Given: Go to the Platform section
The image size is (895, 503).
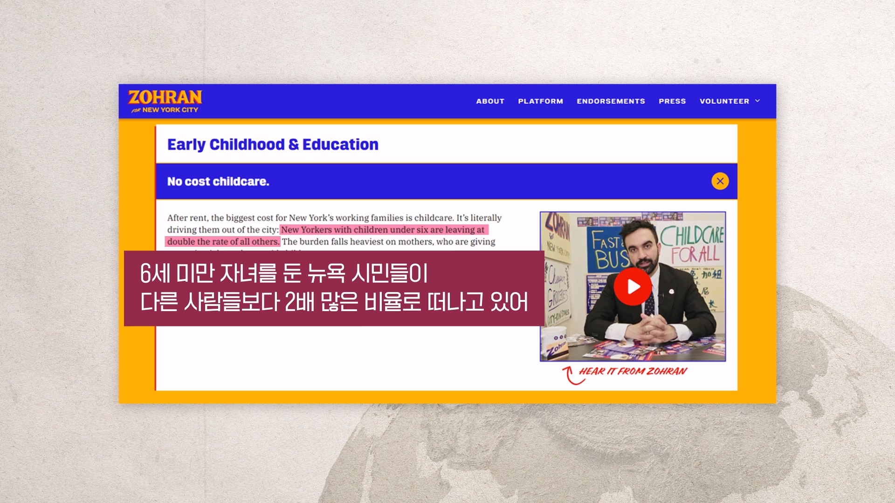Looking at the screenshot, I should tap(540, 101).
